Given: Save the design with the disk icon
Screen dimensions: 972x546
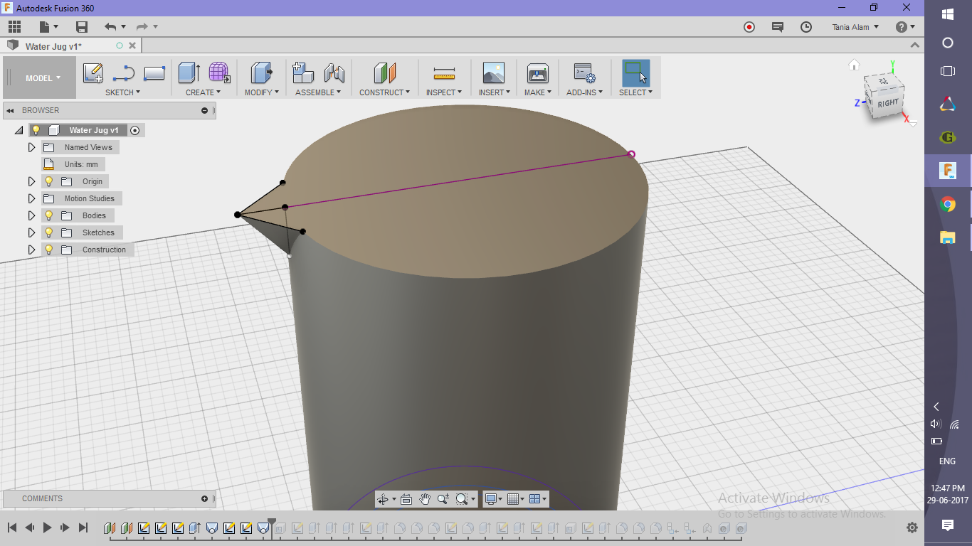Looking at the screenshot, I should pyautogui.click(x=82, y=27).
